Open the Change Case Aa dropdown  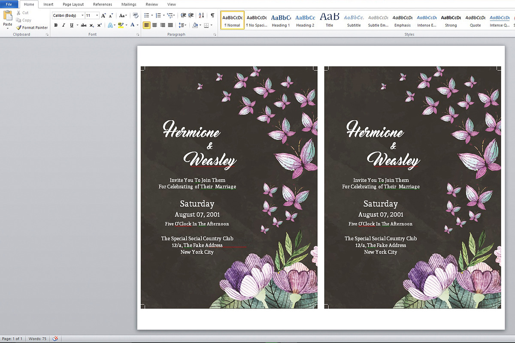pos(123,15)
